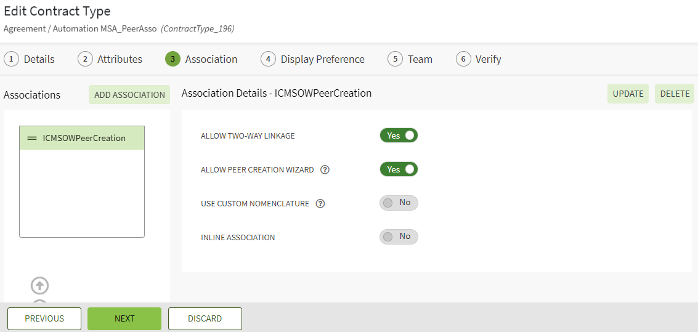Enable Use Custom Nomenclature toggle

click(x=399, y=203)
